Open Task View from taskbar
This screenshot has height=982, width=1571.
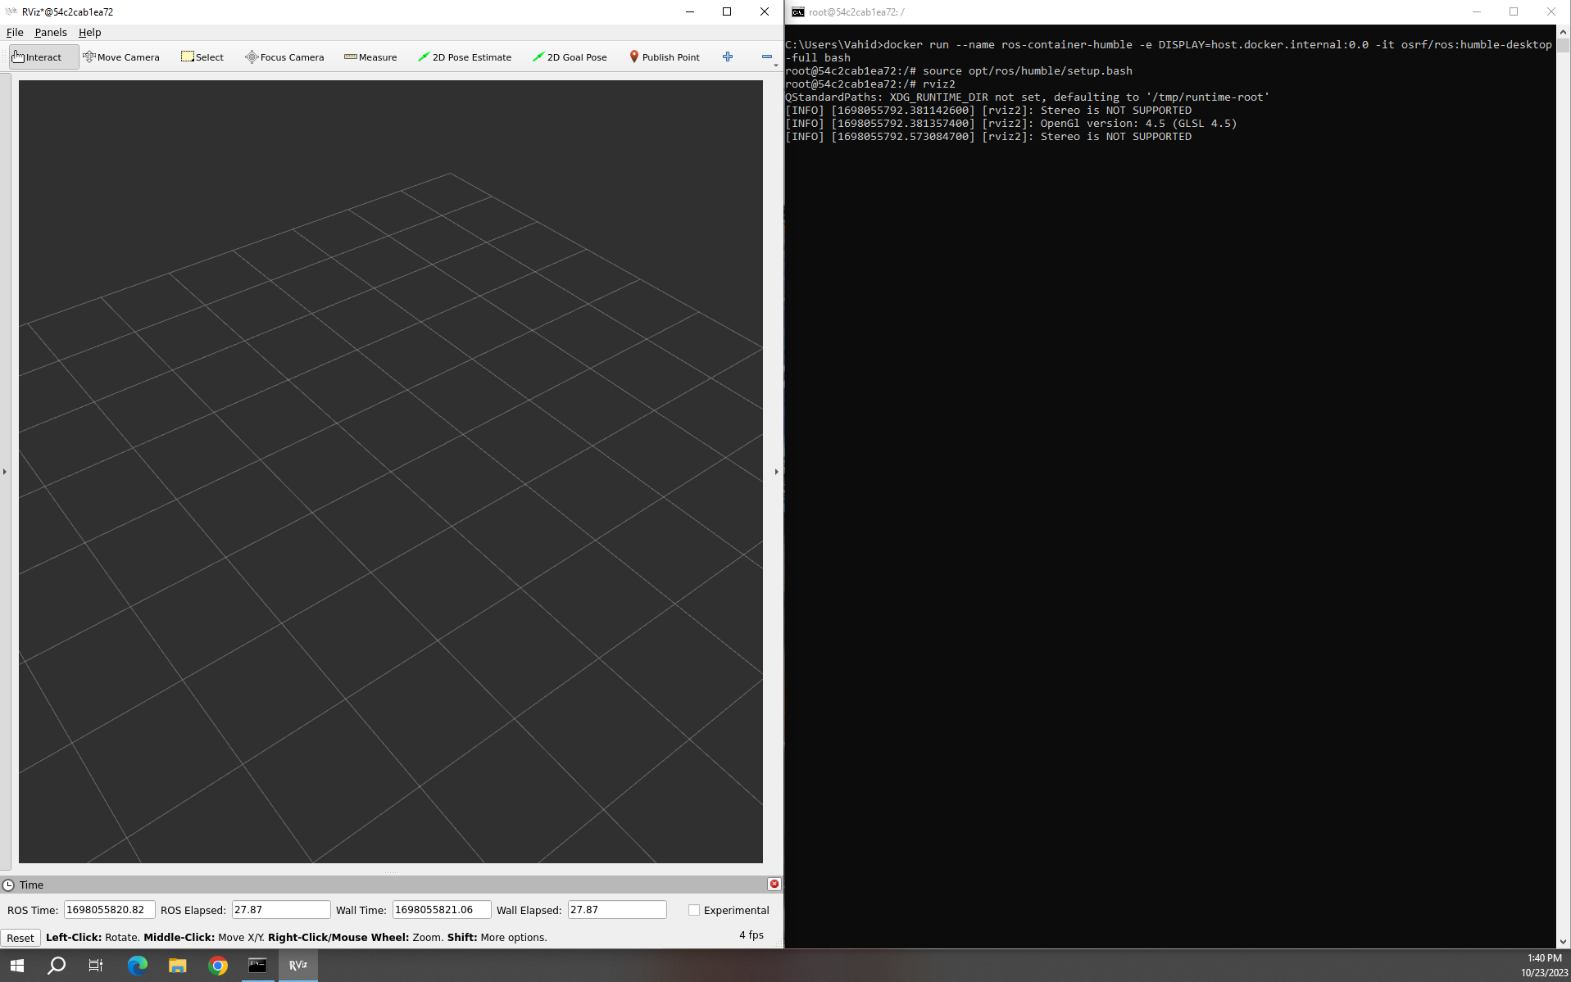click(96, 966)
